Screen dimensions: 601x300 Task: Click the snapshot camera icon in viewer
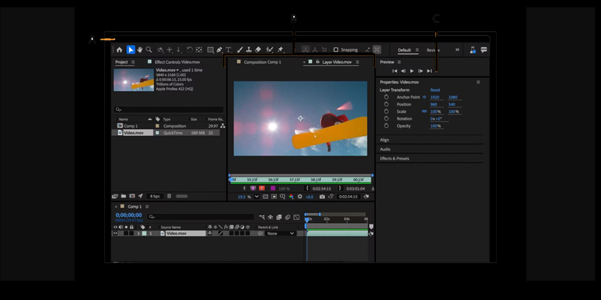322,196
